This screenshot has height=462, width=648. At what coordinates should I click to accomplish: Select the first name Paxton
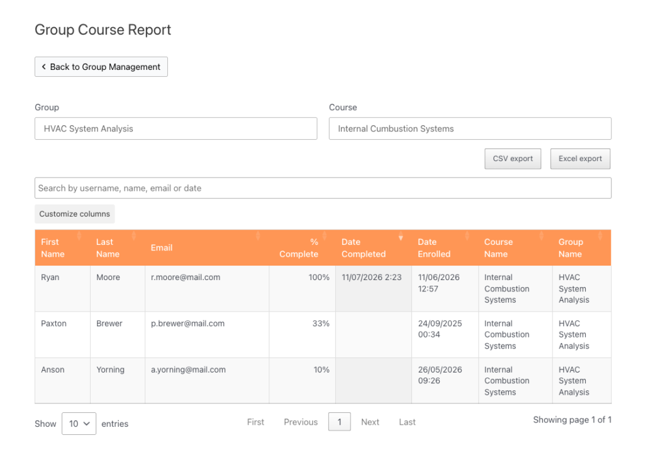pos(53,324)
